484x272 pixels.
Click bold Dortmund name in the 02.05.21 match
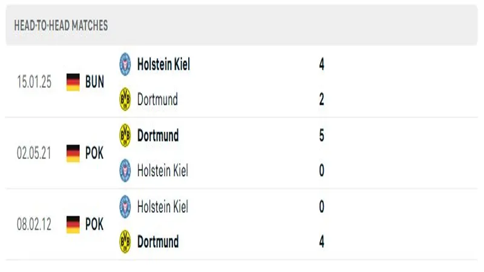pos(158,135)
